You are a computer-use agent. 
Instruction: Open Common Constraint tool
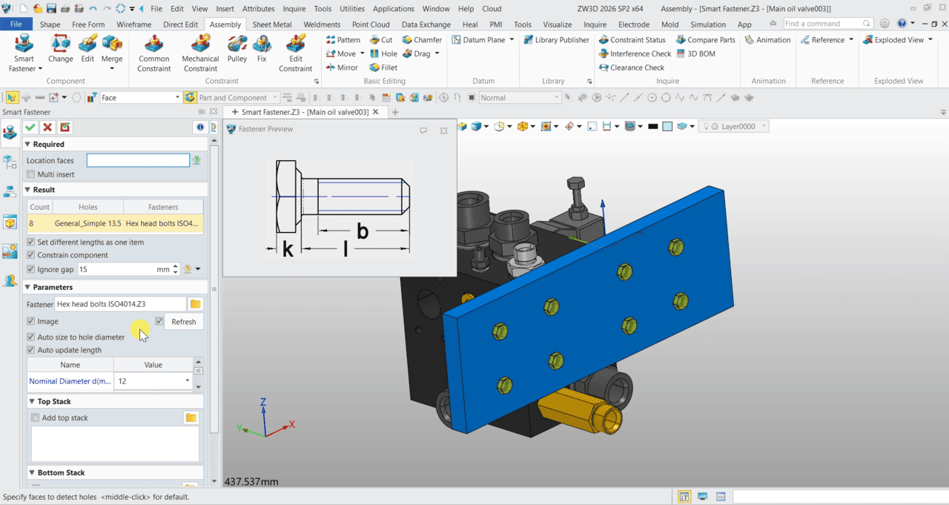pos(153,53)
